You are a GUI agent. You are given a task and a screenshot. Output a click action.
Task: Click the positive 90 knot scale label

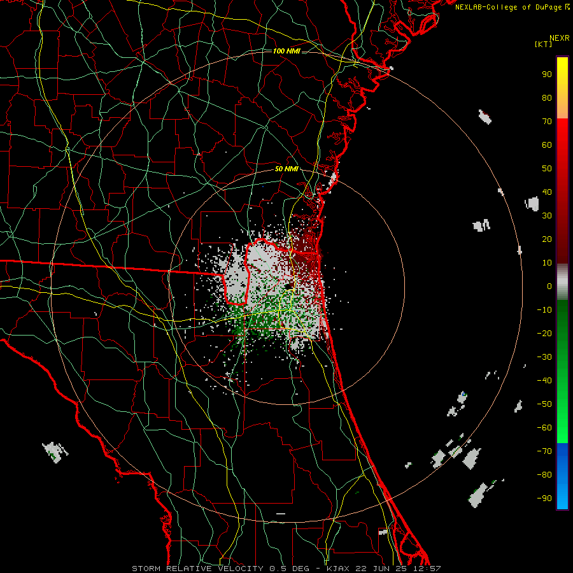pos(547,74)
